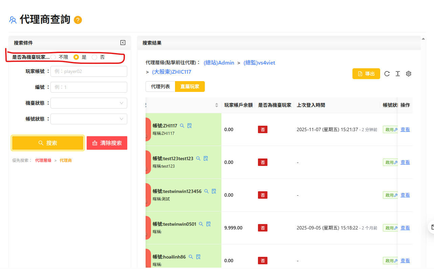Image resolution: width=434 pixels, height=269 pixels.
Task: Click the 玩家帳號 input field
Action: [x=89, y=71]
